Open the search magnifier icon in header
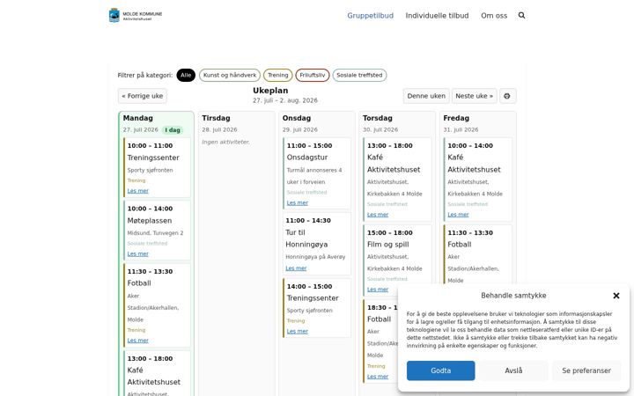The height and width of the screenshot is (396, 634). tap(521, 15)
